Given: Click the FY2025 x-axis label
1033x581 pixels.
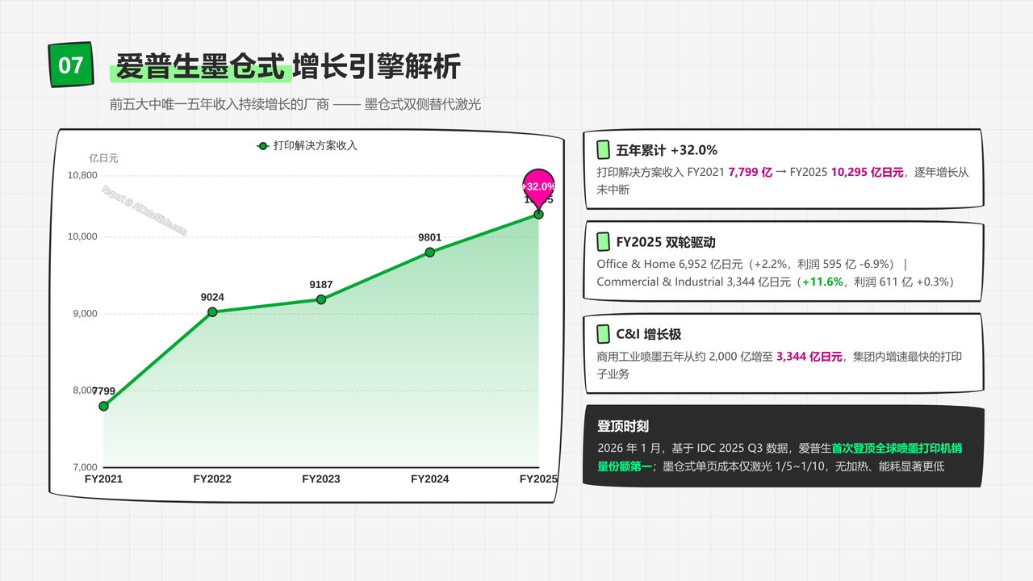Looking at the screenshot, I should coord(538,479).
